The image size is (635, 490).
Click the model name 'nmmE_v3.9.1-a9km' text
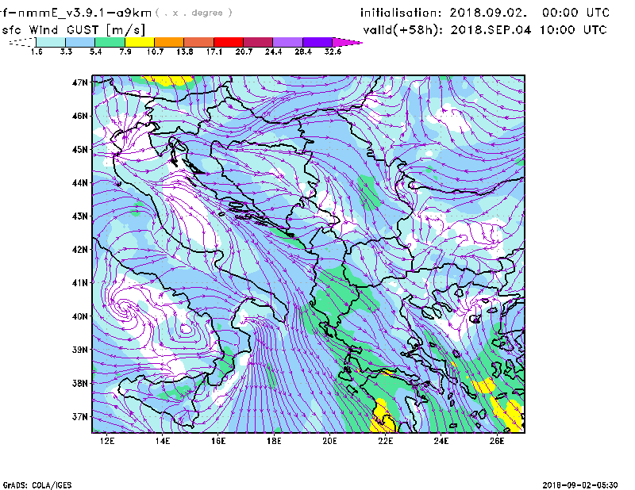click(x=84, y=13)
